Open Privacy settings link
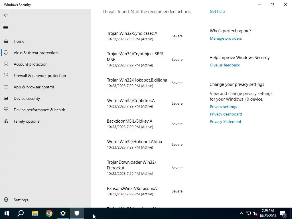The width and height of the screenshot is (292, 219). 223,107
